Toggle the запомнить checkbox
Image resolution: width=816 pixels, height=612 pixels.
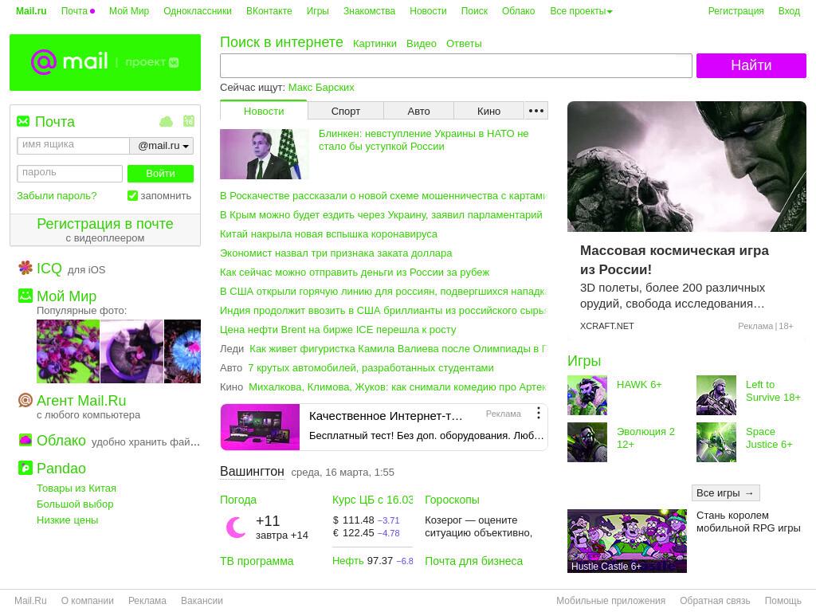(133, 196)
